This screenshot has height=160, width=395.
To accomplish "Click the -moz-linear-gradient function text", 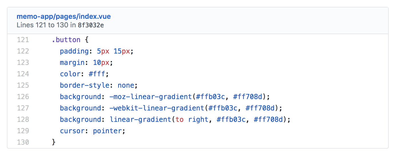I will [150, 97].
